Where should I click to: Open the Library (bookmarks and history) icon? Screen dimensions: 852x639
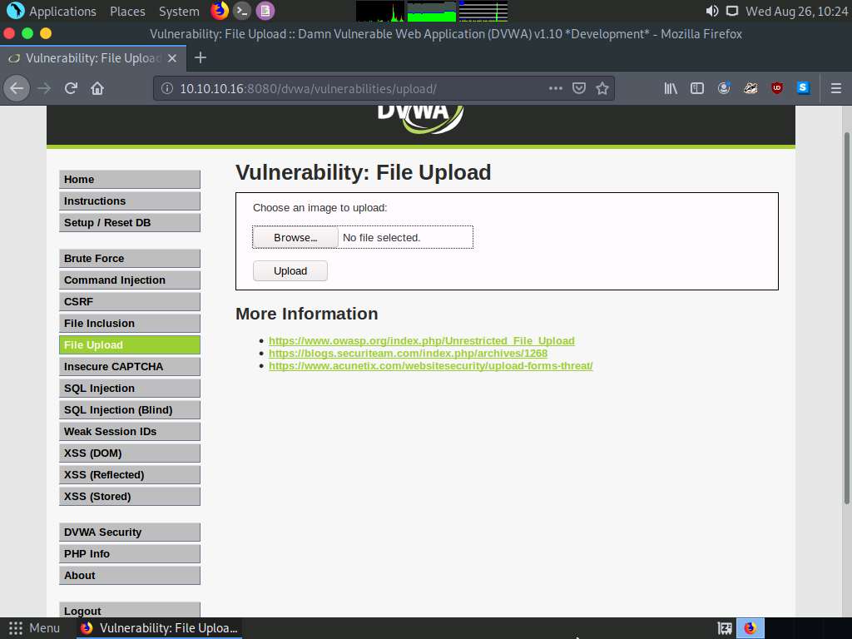671,88
